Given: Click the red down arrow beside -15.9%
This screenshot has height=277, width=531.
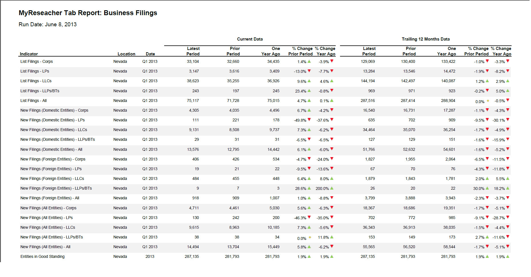Looking at the screenshot, I should point(508,139).
